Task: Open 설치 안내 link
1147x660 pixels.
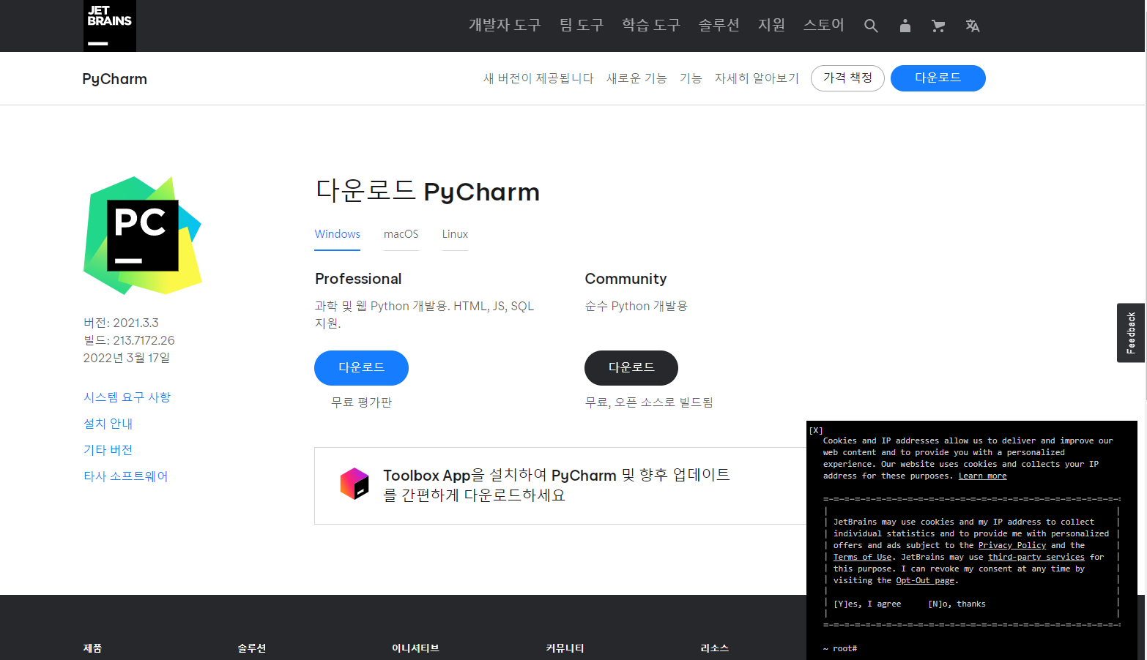Action: 108,424
